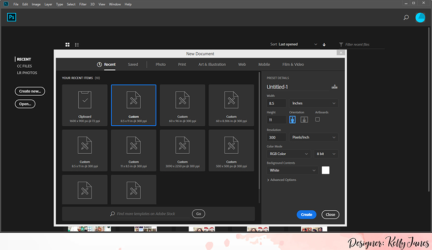Save document preset icon next to Untitled-1

click(x=334, y=87)
